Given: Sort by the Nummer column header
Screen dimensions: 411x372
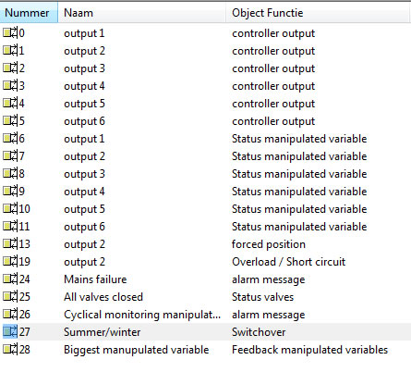Looking at the screenshot, I should [x=29, y=13].
